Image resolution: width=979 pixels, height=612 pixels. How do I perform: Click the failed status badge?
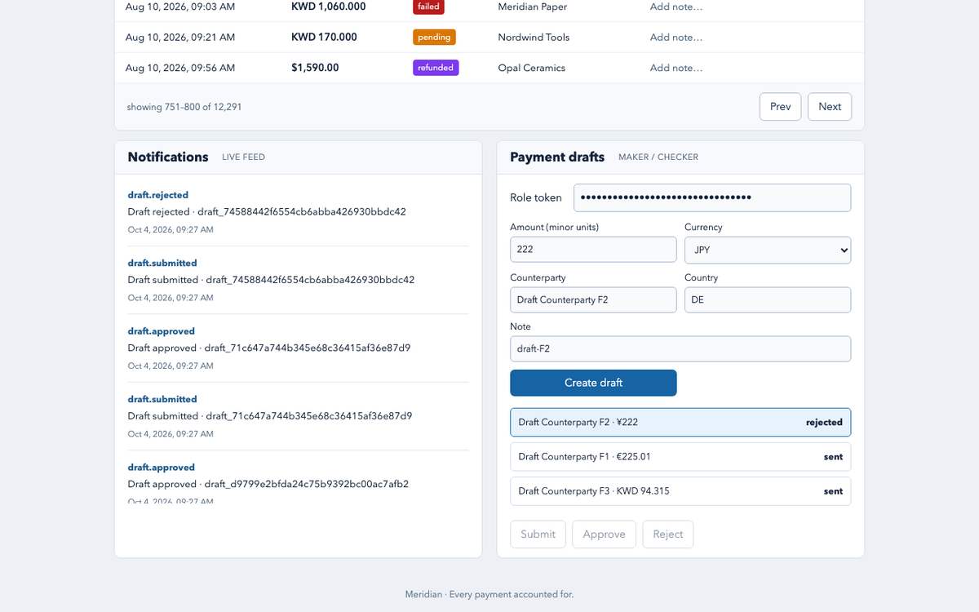(x=428, y=7)
